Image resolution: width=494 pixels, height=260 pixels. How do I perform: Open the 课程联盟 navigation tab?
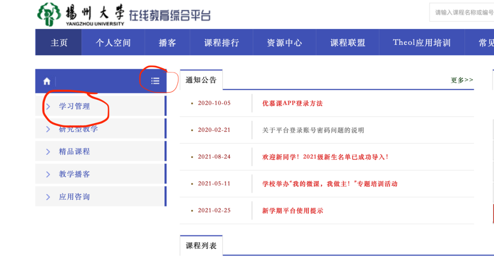coord(348,42)
